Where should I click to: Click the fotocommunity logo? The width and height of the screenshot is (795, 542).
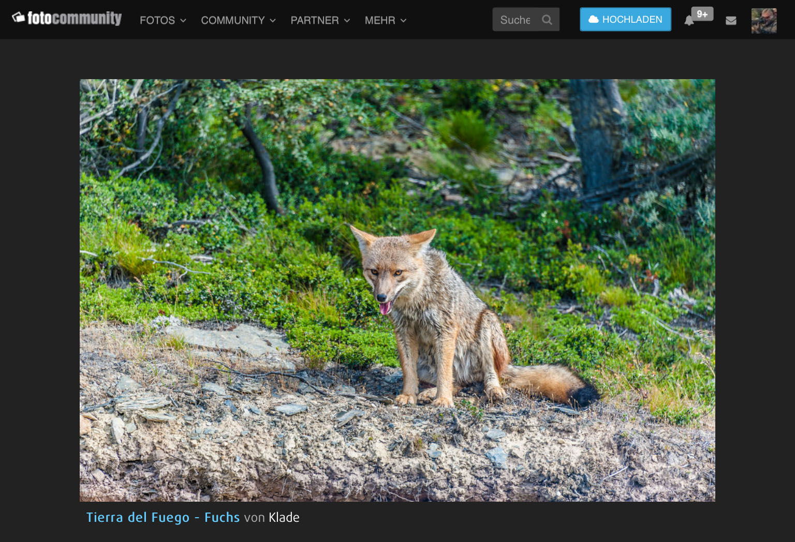pyautogui.click(x=67, y=19)
